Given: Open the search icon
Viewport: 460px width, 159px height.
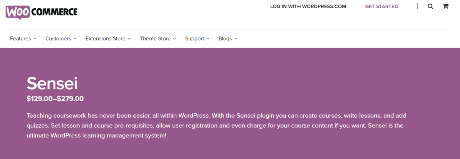Looking at the screenshot, I should click(430, 6).
